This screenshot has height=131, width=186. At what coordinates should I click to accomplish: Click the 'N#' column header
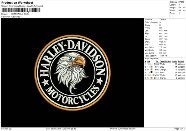tap(148, 61)
